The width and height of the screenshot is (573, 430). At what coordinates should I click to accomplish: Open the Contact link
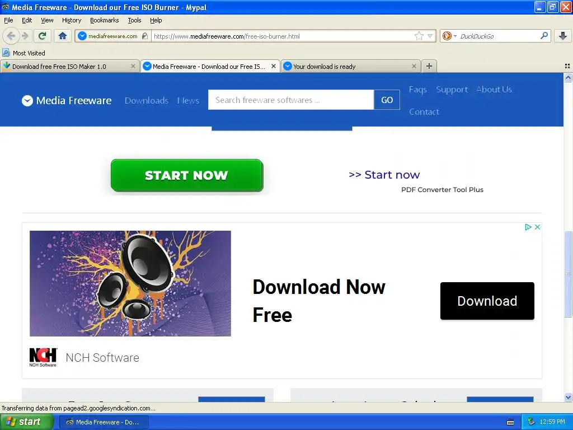pos(424,112)
